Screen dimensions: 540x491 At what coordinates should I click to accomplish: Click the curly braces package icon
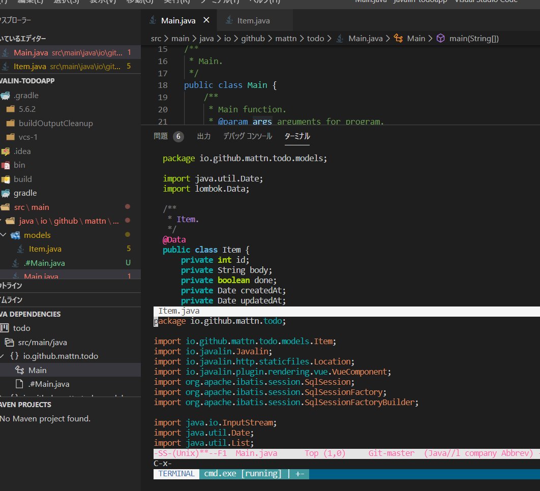(14, 356)
